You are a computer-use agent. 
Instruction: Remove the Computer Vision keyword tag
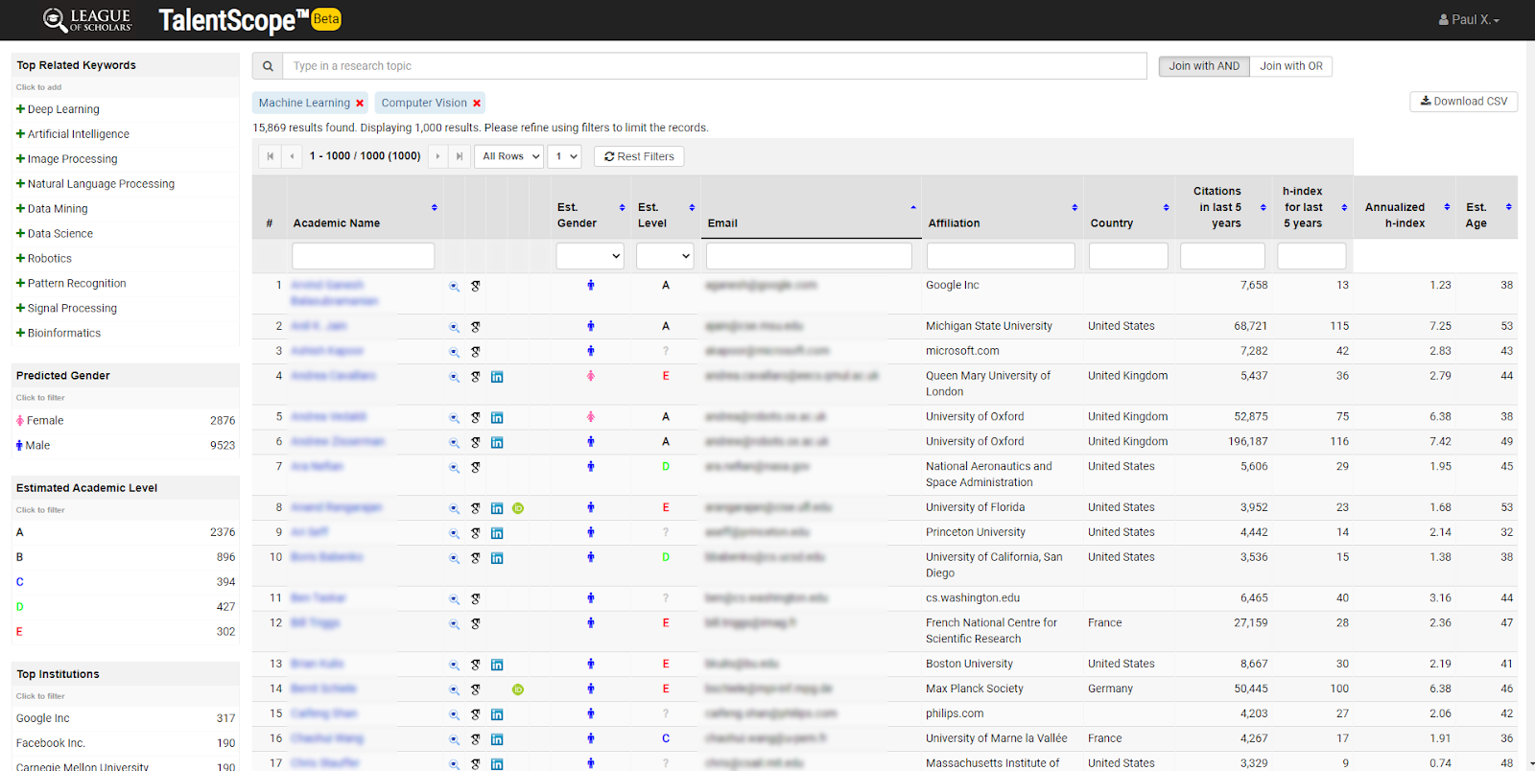(x=477, y=104)
